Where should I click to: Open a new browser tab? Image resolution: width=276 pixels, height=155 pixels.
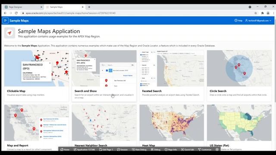point(89,7)
